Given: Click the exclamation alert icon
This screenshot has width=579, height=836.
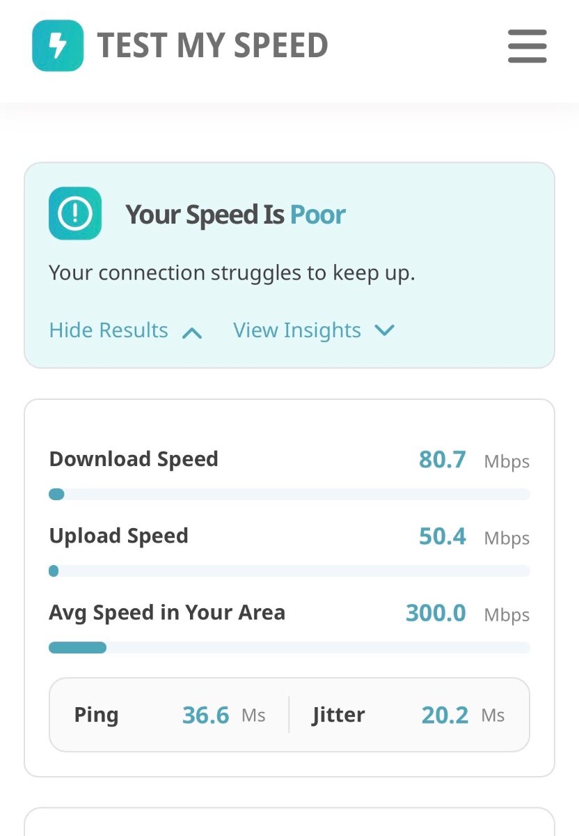Looking at the screenshot, I should [75, 214].
